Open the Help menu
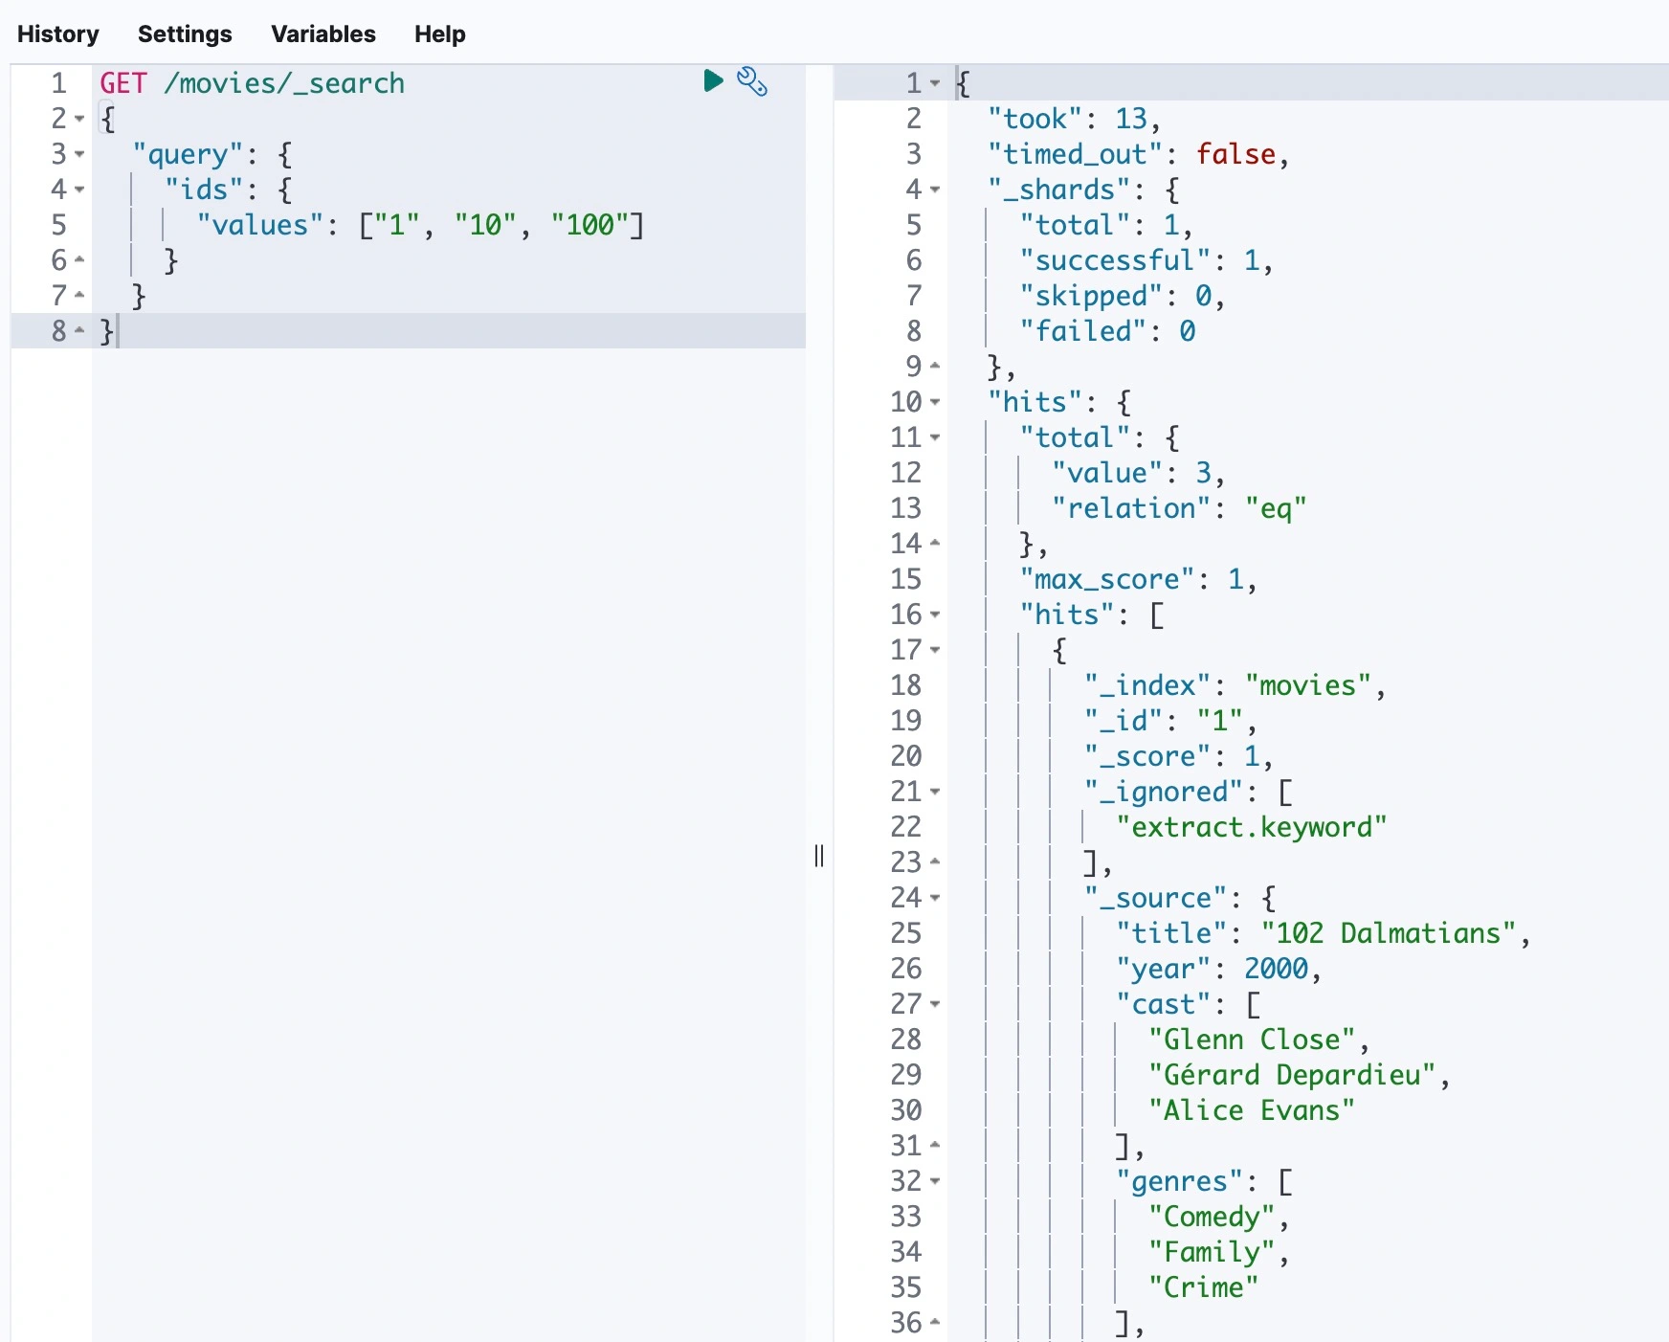 (x=439, y=34)
